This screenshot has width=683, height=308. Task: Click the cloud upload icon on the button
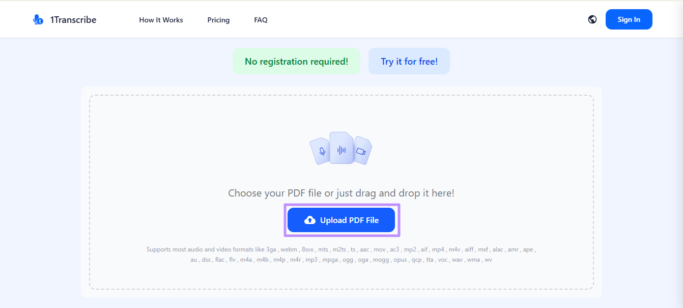pos(309,219)
